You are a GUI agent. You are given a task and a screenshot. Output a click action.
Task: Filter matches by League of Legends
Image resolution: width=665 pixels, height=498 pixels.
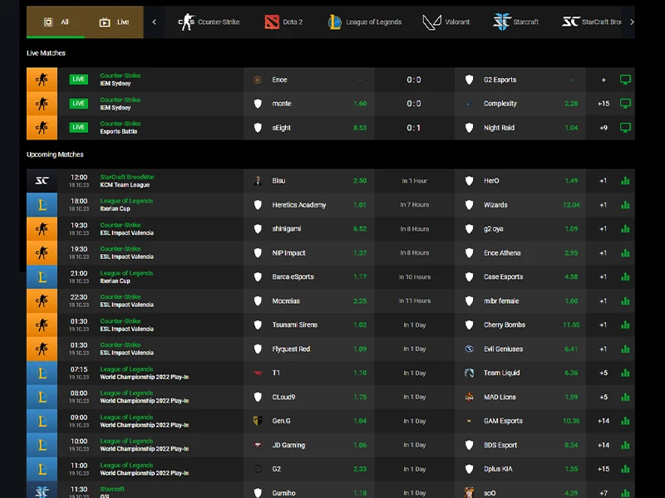[x=365, y=22]
